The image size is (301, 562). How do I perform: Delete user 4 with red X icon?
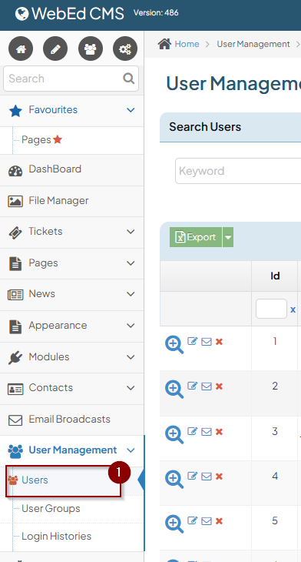[x=219, y=477]
